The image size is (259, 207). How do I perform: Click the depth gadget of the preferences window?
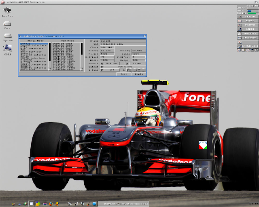145,36
